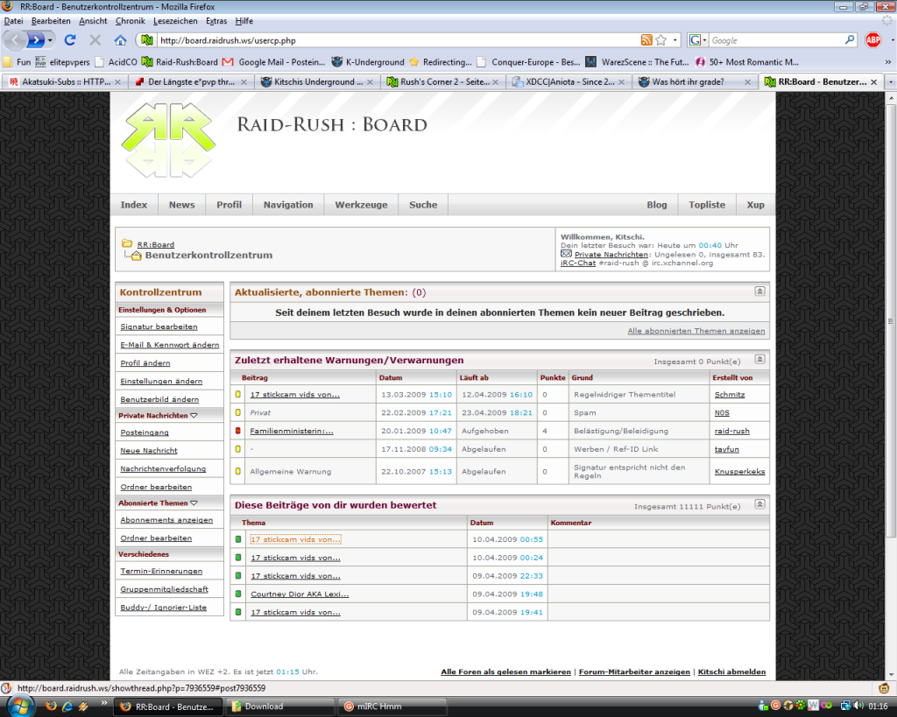Open the Datei menu
Viewport: 897px width, 717px height.
click(14, 21)
